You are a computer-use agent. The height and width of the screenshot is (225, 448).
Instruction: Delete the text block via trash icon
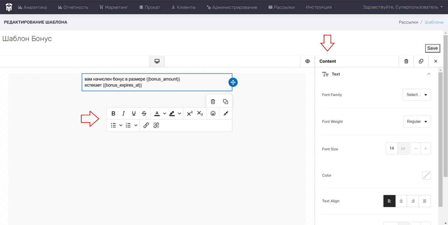[x=213, y=101]
